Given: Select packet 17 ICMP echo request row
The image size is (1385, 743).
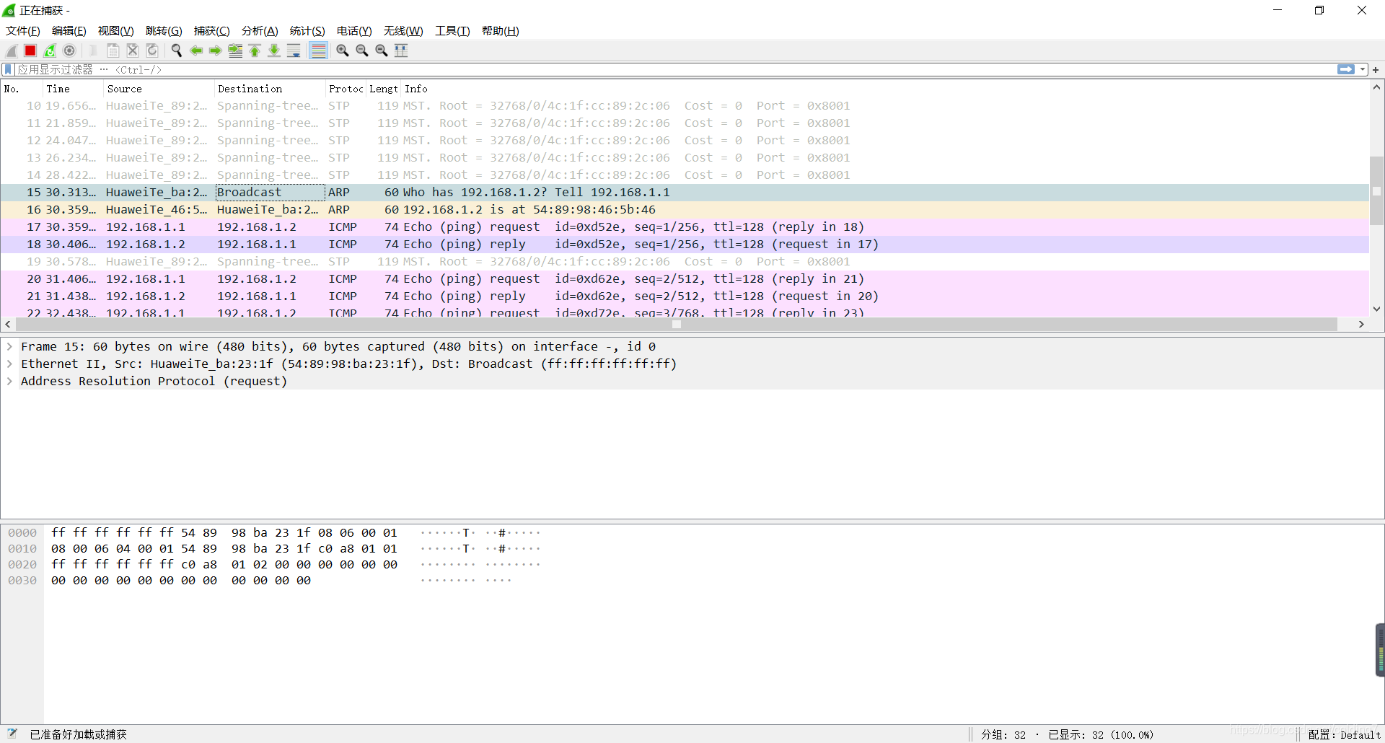Looking at the screenshot, I should [x=685, y=227].
